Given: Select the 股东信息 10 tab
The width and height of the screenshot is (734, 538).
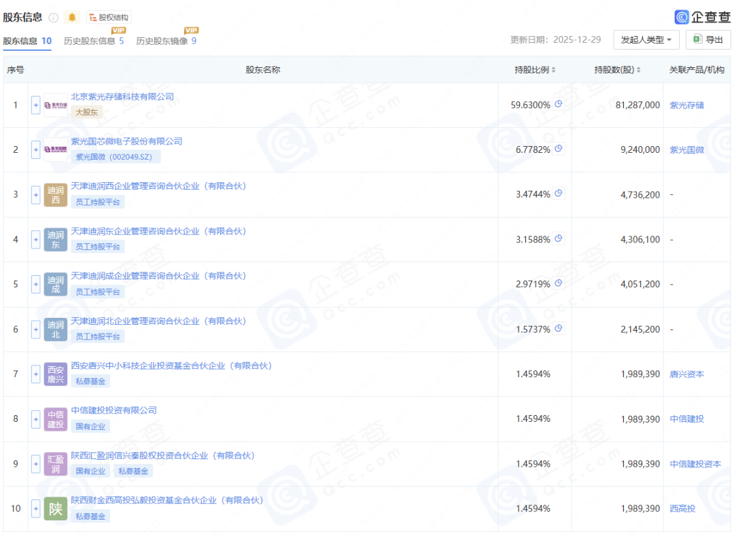Looking at the screenshot, I should pos(27,41).
